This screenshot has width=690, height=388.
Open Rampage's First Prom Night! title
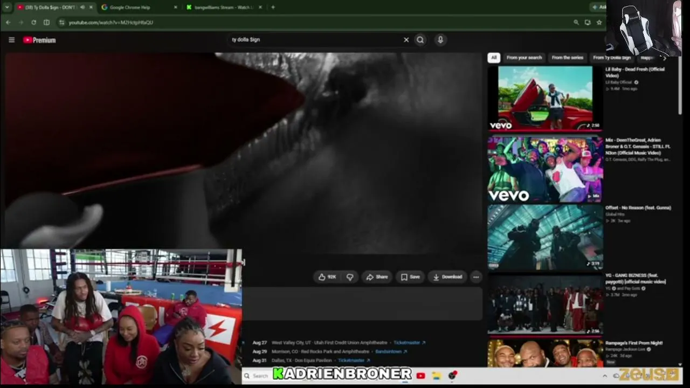tap(634, 343)
